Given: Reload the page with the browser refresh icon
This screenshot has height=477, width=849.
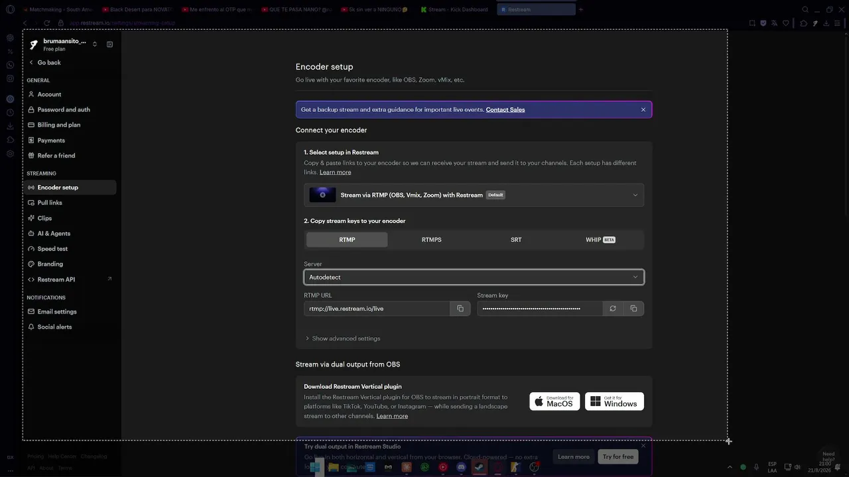Looking at the screenshot, I should [x=47, y=23].
